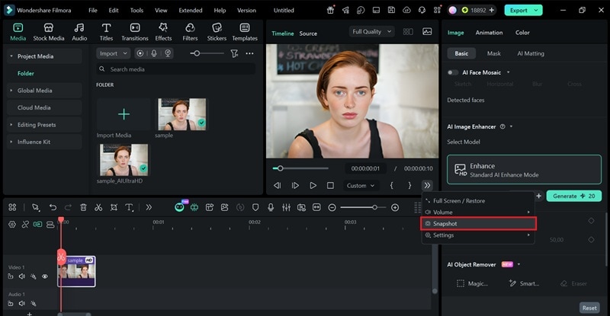Select the text tool in timeline toolbar

[x=129, y=208]
